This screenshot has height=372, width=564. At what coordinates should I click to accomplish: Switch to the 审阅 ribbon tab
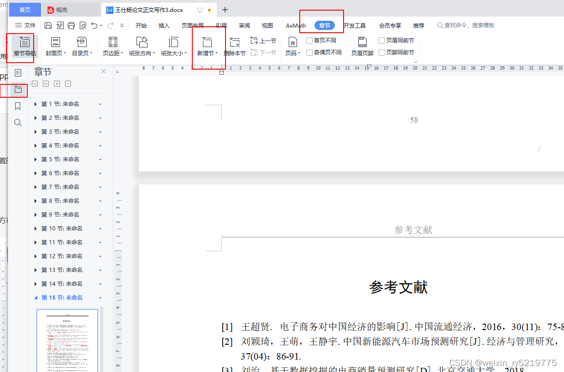pos(244,25)
